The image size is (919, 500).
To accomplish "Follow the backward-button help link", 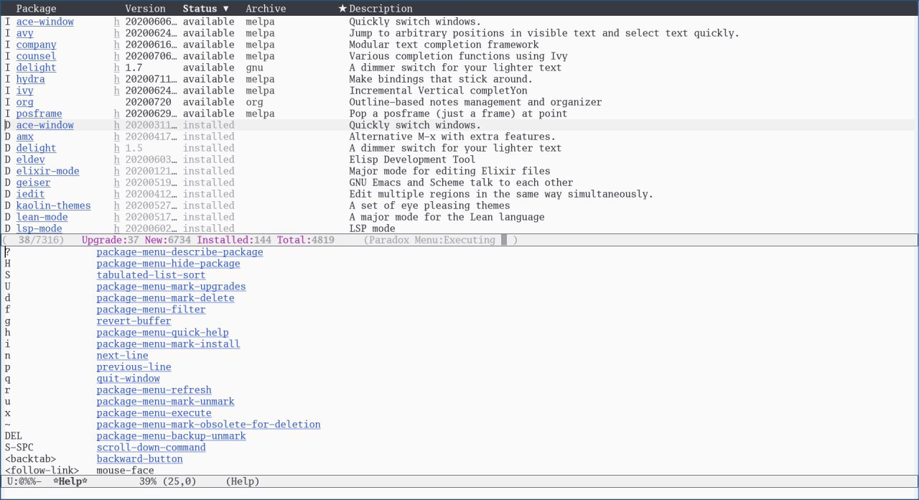I will point(139,459).
